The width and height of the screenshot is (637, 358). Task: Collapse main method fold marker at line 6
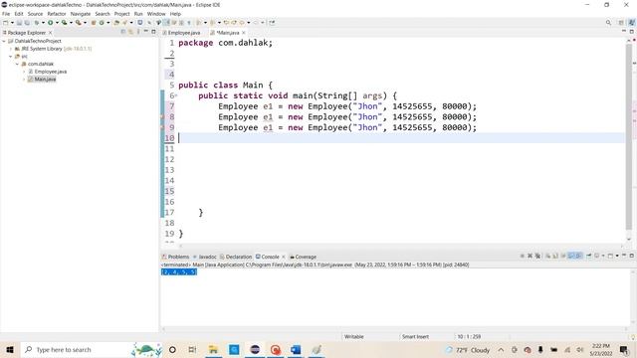point(176,95)
